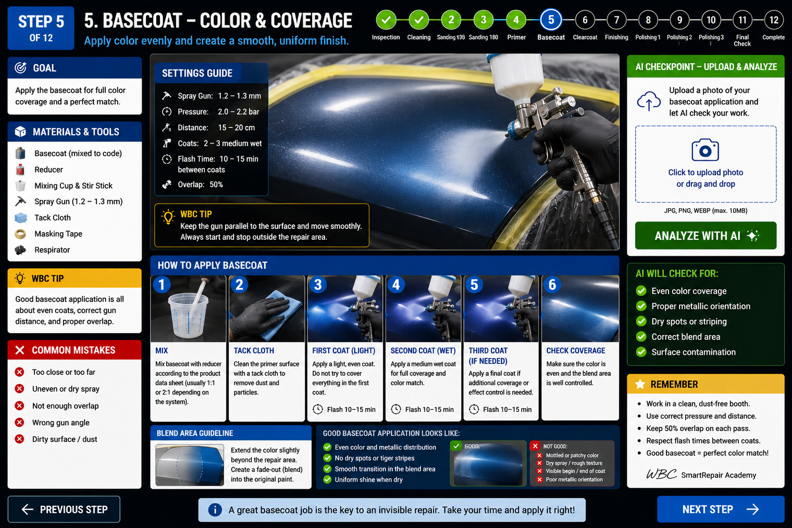Click the Tack Cloth icon

[21, 218]
